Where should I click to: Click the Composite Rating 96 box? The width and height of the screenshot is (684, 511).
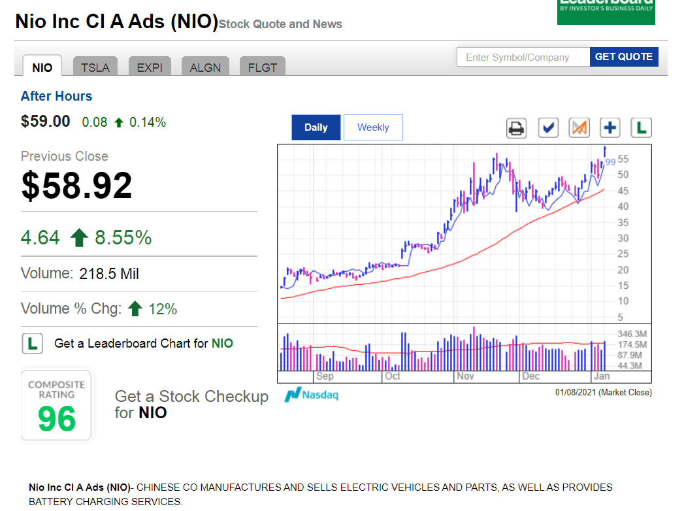point(56,405)
